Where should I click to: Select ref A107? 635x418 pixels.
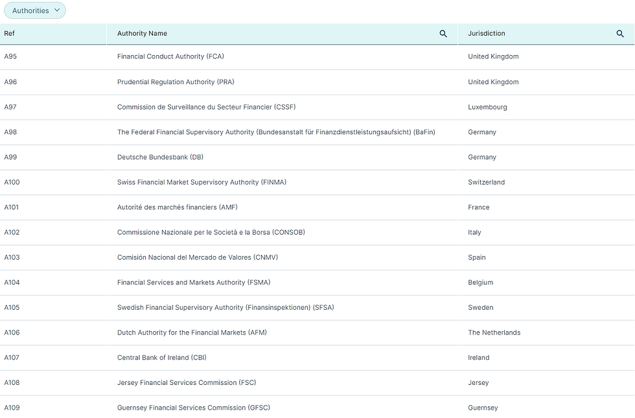[12, 358]
